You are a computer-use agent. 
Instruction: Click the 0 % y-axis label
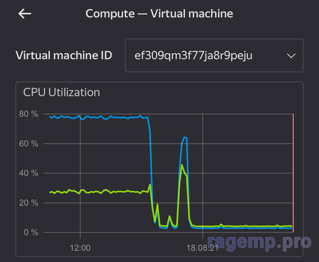click(x=31, y=232)
